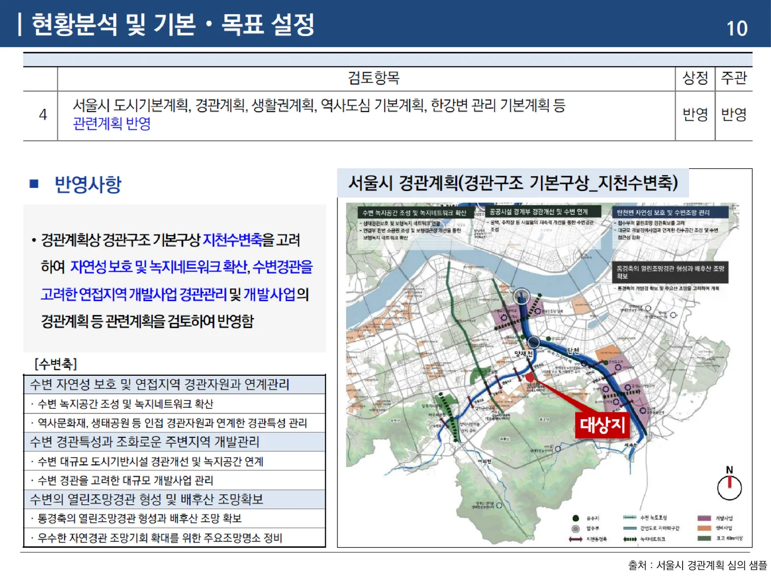Click the 개발사업 legend label
This screenshot has height=577, width=771.
724,518
